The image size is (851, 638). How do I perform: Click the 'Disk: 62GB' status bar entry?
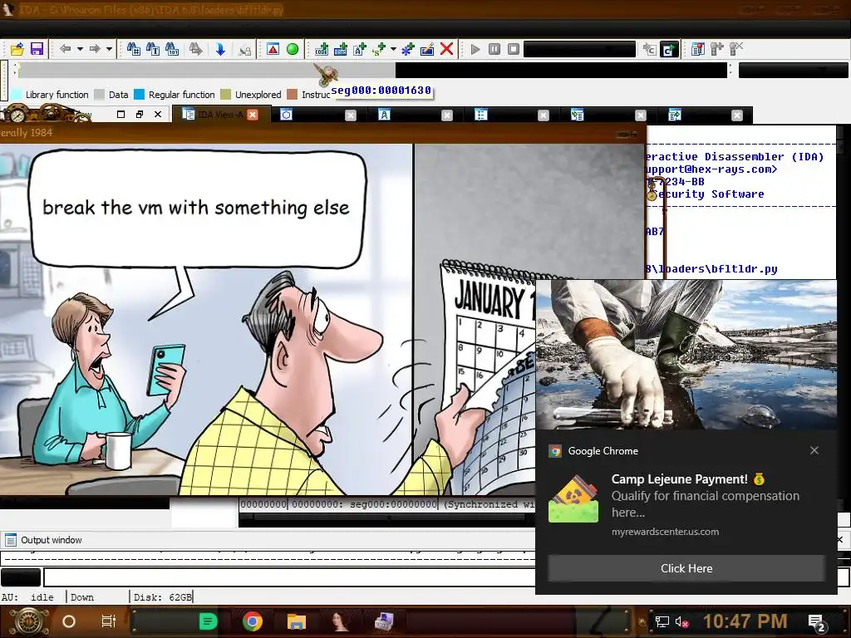[x=163, y=596]
